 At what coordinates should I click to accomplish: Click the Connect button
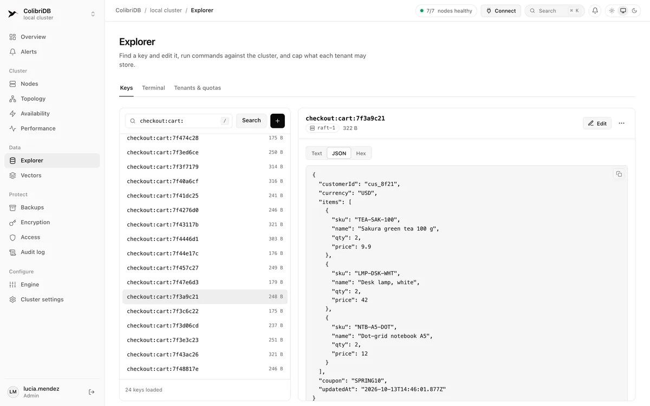tap(501, 11)
